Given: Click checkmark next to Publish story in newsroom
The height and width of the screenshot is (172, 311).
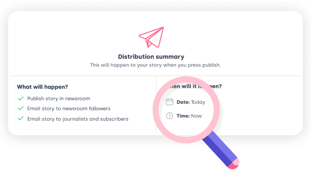Looking at the screenshot, I should click(x=21, y=98).
